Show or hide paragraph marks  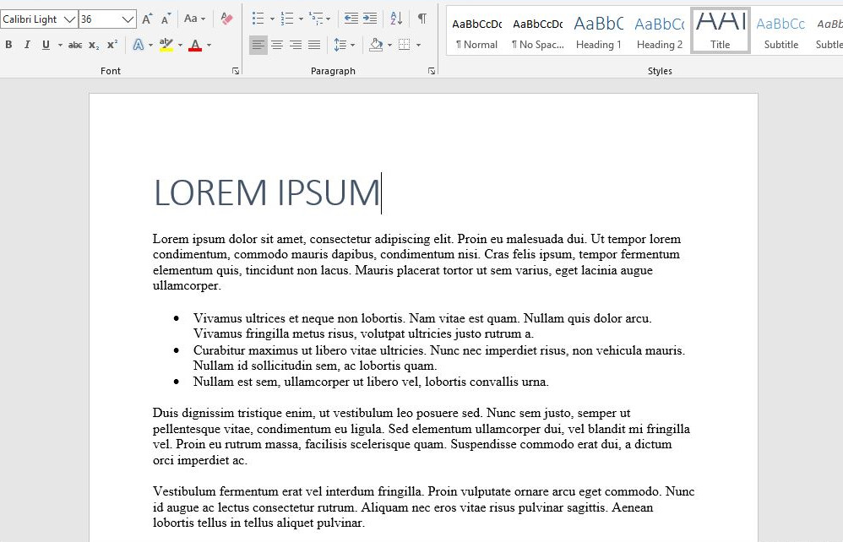click(422, 19)
